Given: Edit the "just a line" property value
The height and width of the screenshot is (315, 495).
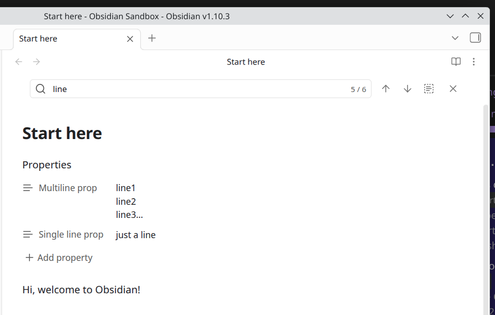Looking at the screenshot, I should (136, 235).
